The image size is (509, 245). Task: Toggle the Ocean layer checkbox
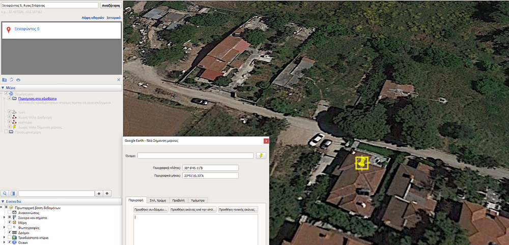point(10,242)
